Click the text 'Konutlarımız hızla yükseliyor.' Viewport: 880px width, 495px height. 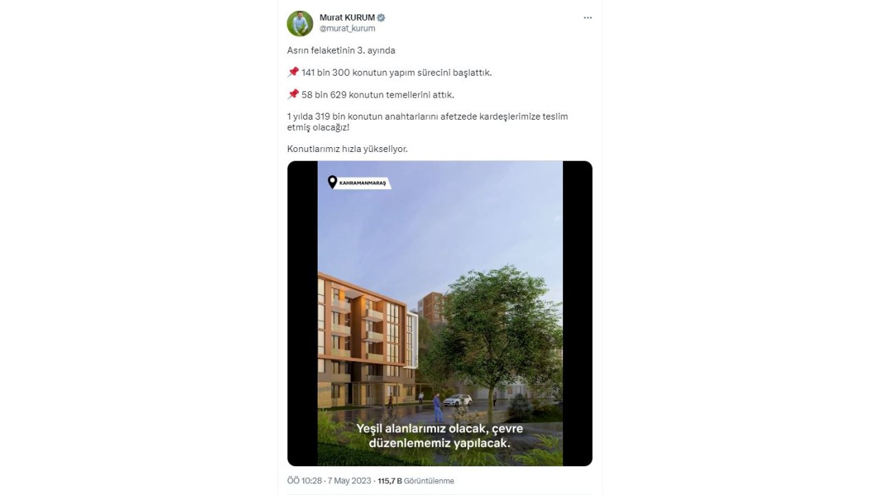pyautogui.click(x=347, y=149)
